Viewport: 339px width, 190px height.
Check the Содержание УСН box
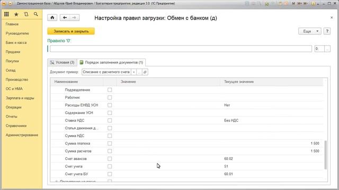click(x=110, y=113)
